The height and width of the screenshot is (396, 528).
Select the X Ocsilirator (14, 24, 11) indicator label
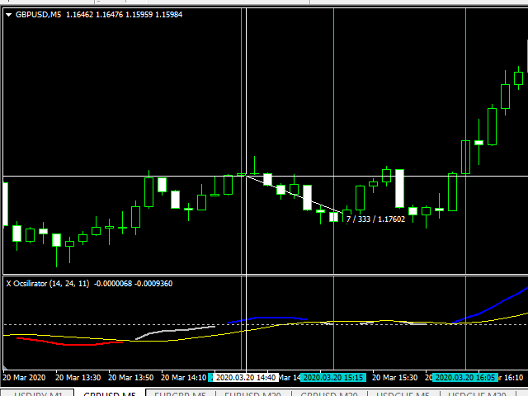point(48,284)
